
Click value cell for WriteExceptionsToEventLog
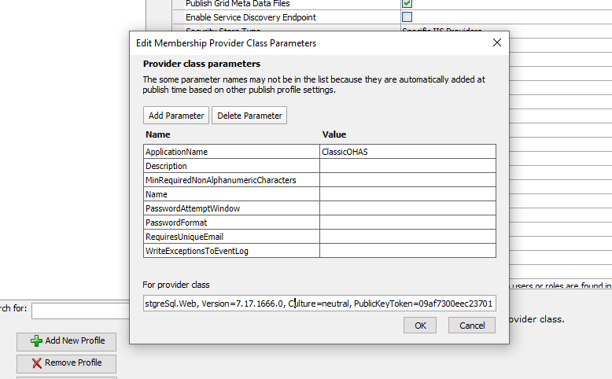408,251
